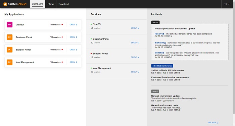The height and width of the screenshot is (126, 235).
Task: Click the orange DCI icon for Customer Portal
Action: [x=10, y=37]
